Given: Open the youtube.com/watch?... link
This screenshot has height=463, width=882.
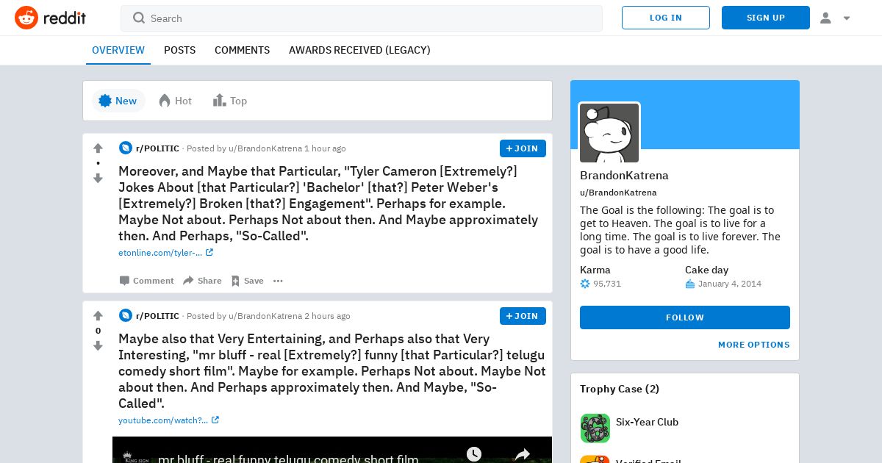Looking at the screenshot, I should pyautogui.click(x=168, y=420).
